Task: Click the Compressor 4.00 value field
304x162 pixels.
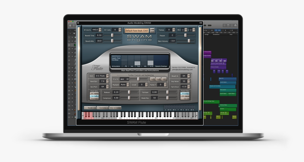Action: click(116, 98)
